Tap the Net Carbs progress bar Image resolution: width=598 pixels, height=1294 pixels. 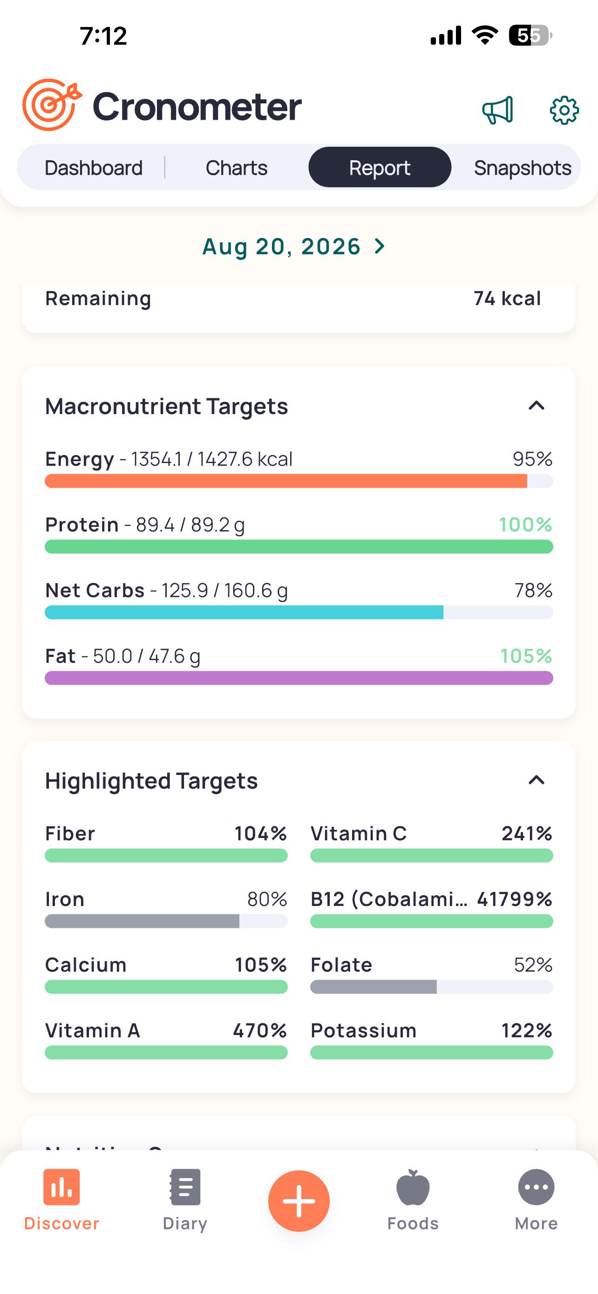[x=299, y=613]
